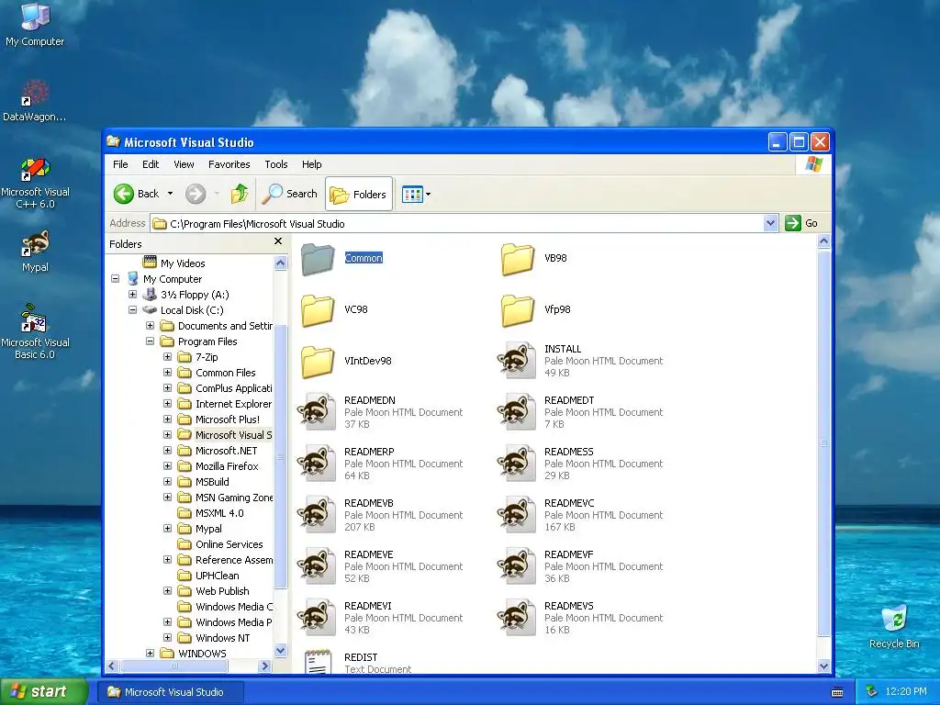Open the File menu
Viewport: 940px width, 705px height.
coord(120,164)
